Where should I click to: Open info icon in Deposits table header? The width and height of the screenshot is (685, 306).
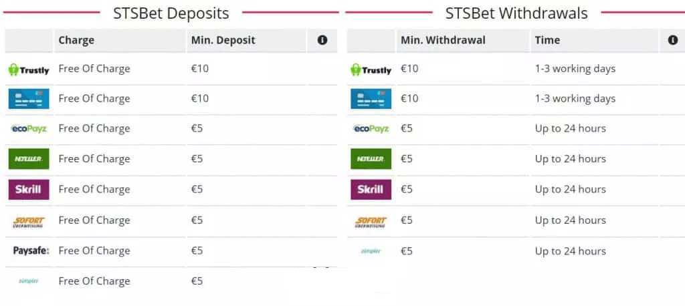322,40
